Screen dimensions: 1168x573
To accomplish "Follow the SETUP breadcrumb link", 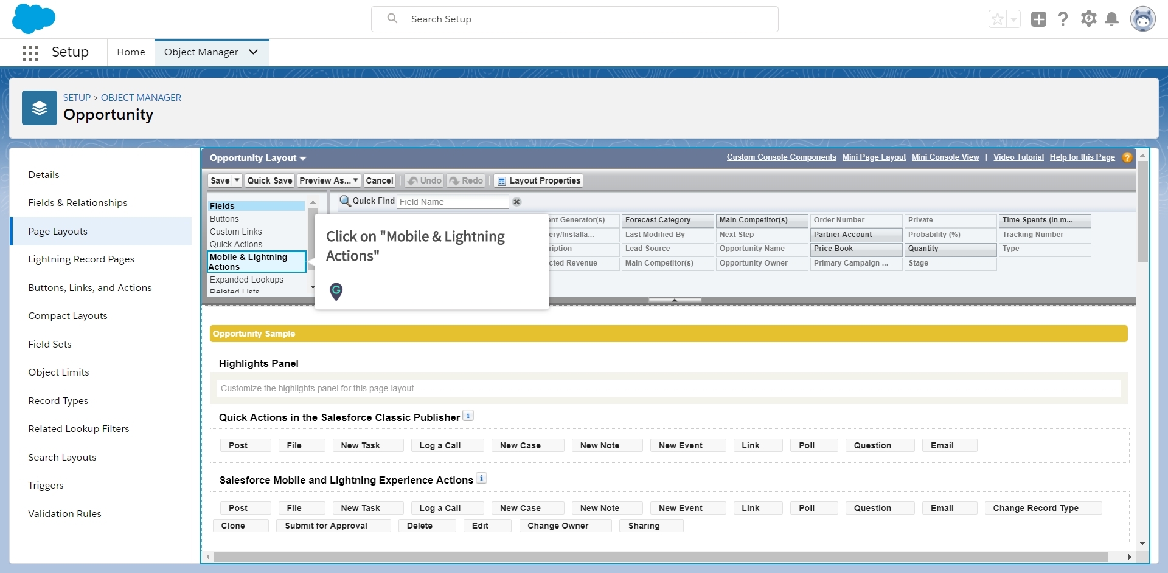I will [x=77, y=98].
